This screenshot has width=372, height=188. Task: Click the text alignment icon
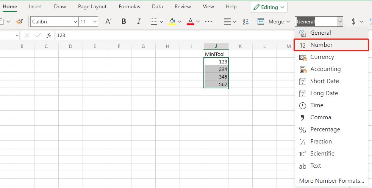[x=227, y=22]
